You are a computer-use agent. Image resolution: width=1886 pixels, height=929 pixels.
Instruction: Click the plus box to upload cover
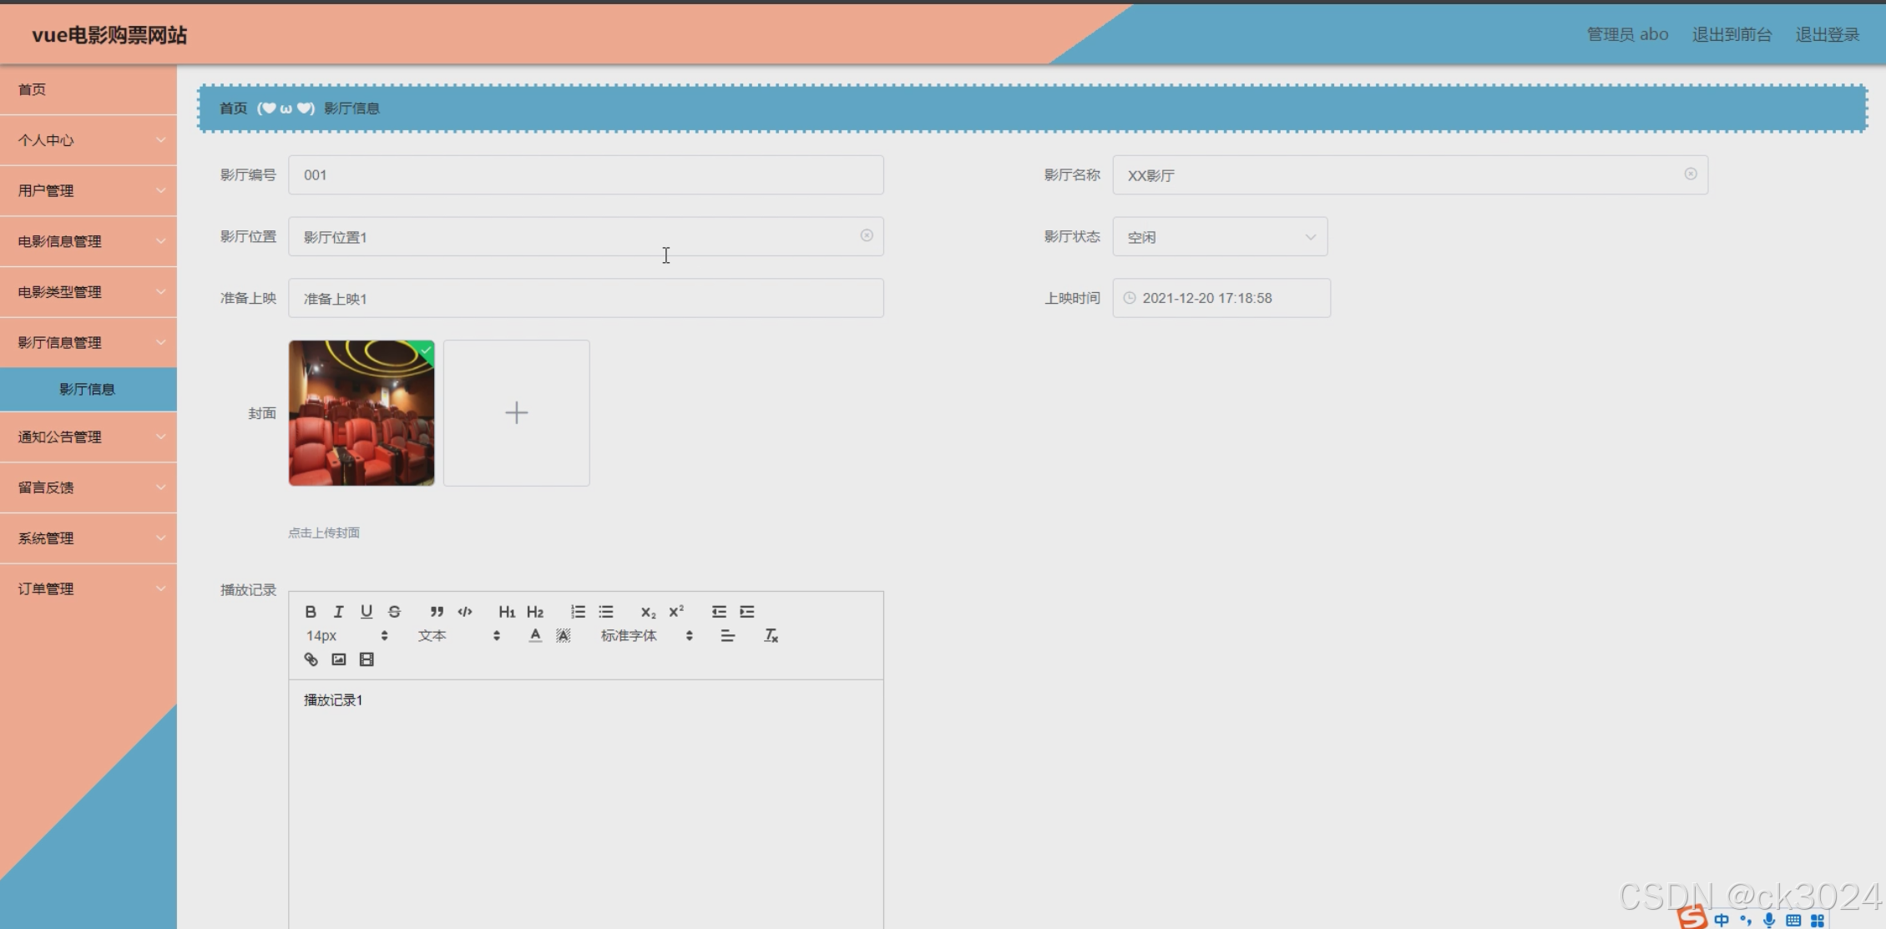coord(516,413)
